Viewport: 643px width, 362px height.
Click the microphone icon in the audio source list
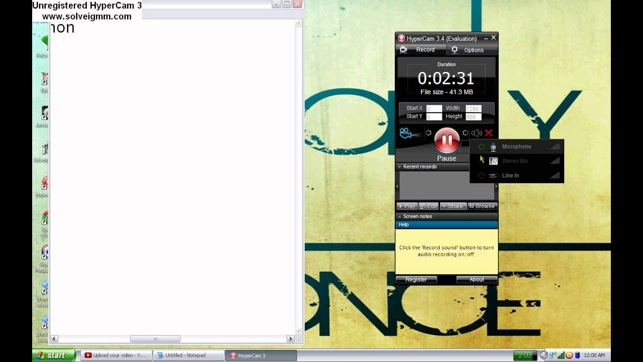click(493, 147)
